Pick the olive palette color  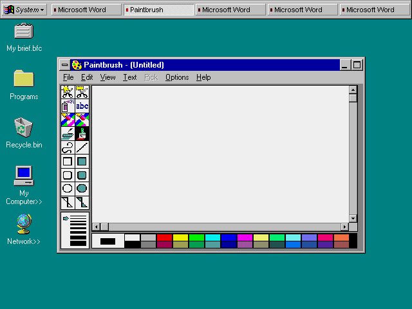[180, 245]
